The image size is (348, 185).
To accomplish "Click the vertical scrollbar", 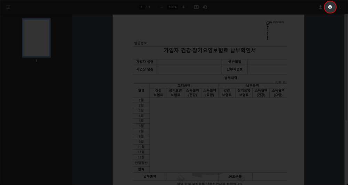I will click(346, 67).
